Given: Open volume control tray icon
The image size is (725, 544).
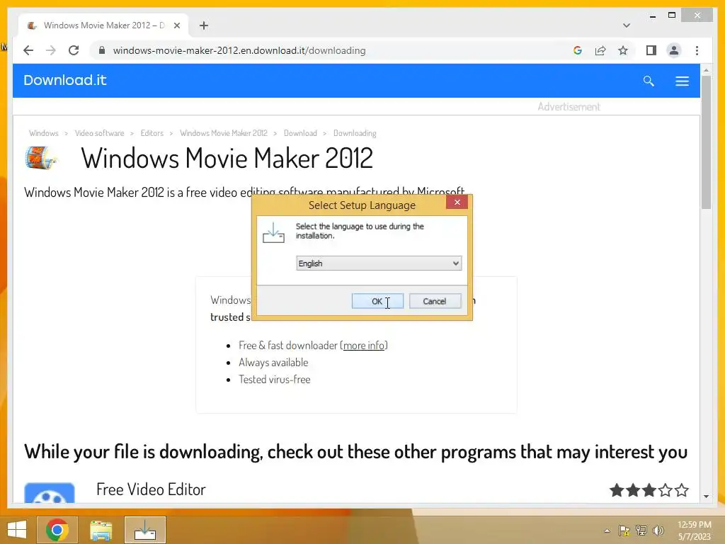Looking at the screenshot, I should point(658,531).
